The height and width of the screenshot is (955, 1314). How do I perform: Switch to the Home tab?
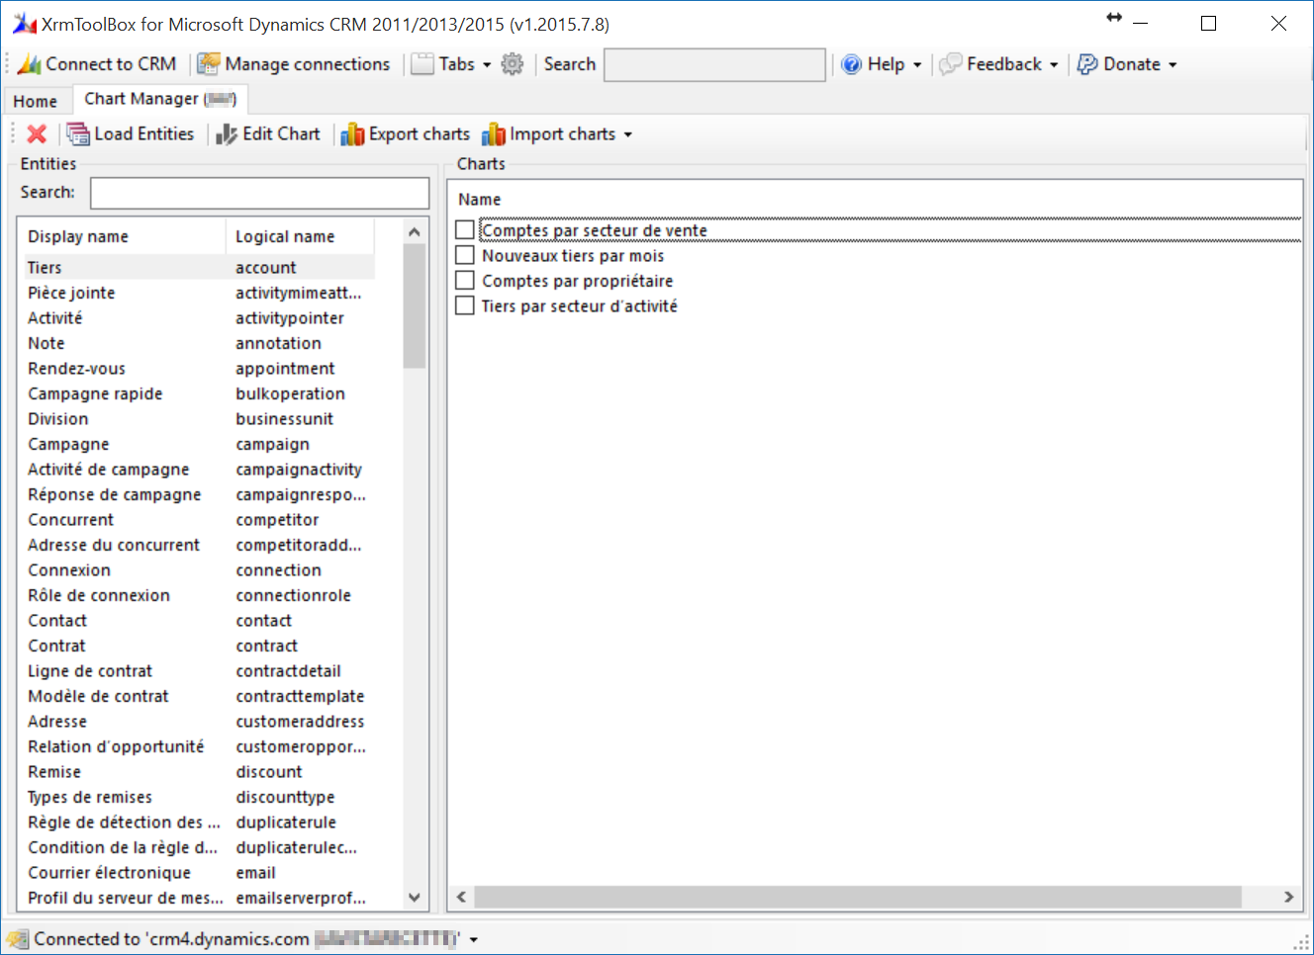click(x=36, y=101)
